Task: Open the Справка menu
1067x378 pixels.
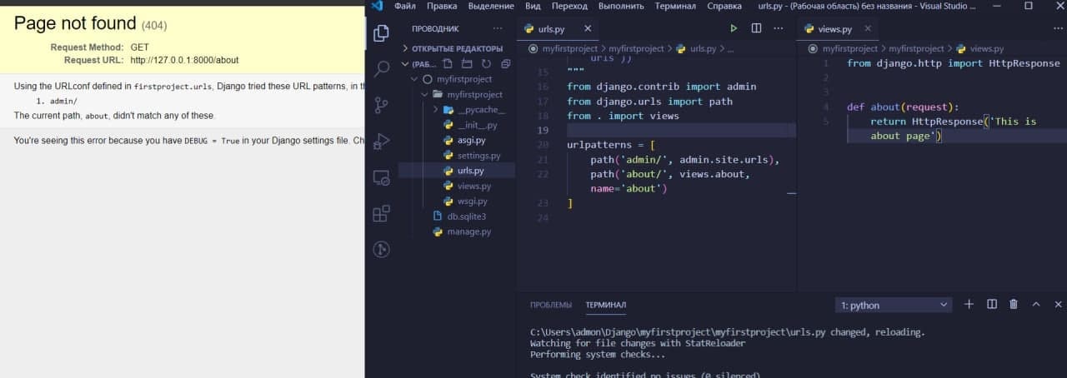Action: (x=724, y=6)
